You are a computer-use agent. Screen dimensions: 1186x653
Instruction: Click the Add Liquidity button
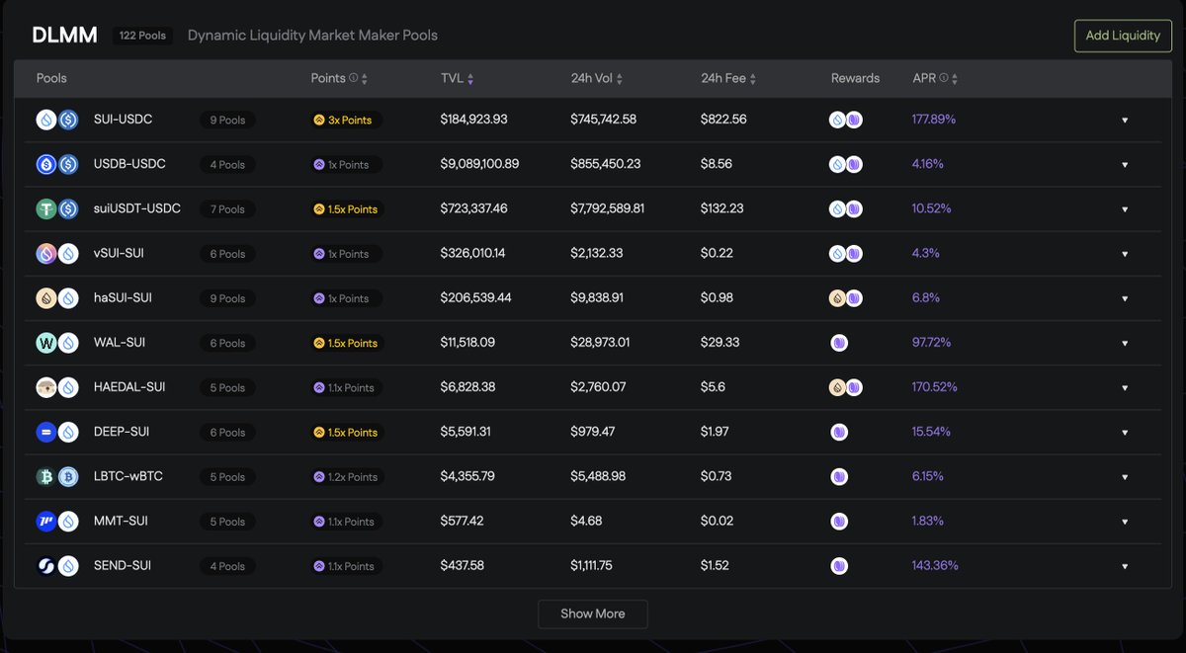[x=1123, y=36]
